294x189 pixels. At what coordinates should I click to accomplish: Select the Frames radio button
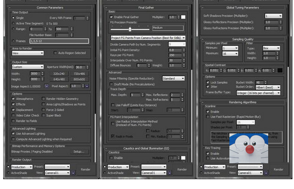13,41
